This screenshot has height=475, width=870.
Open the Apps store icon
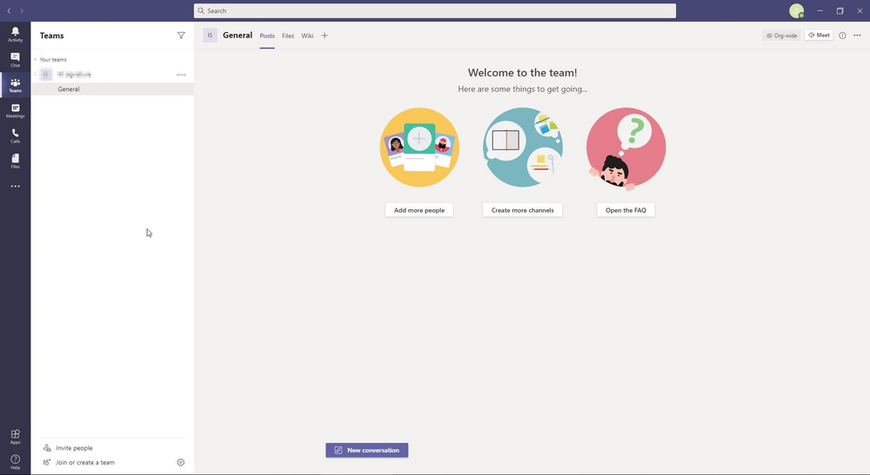point(15,436)
